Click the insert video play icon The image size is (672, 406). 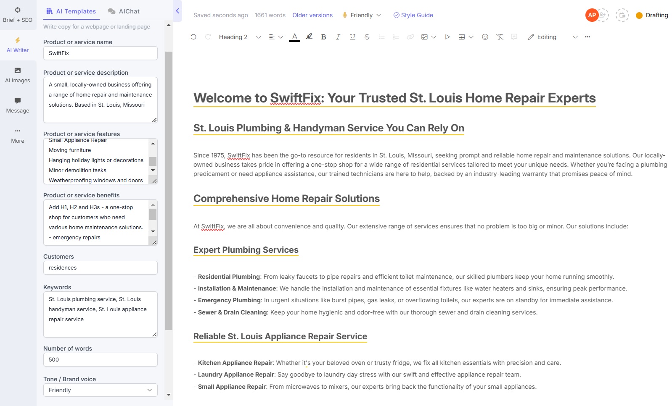[447, 37]
